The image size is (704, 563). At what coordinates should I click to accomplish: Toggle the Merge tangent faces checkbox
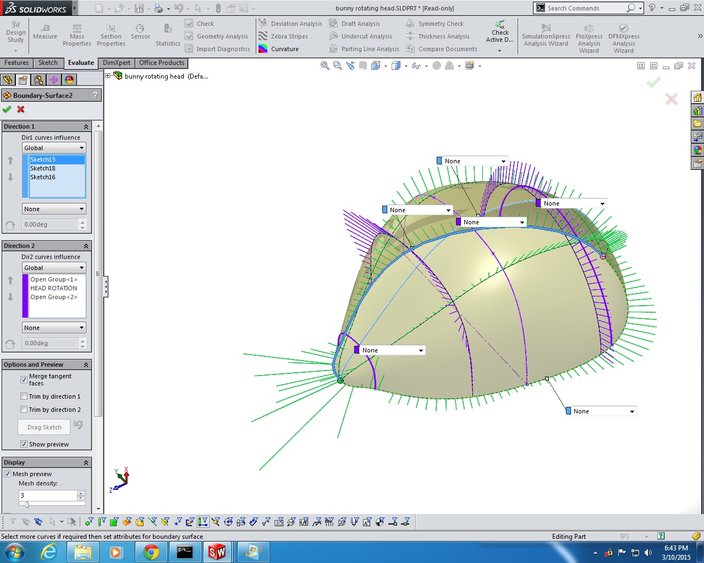click(x=24, y=379)
